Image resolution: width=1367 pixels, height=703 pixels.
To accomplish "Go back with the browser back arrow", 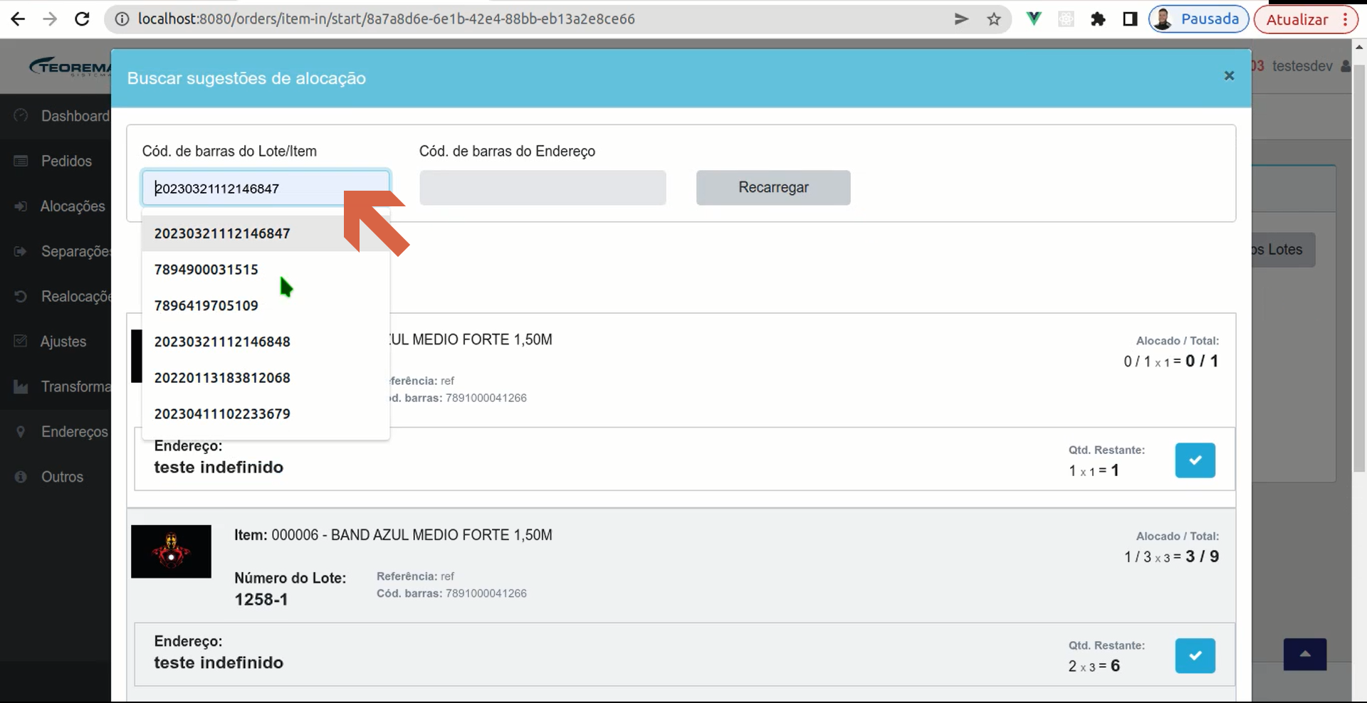I will tap(18, 19).
